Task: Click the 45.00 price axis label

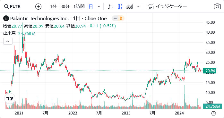Action: click(x=210, y=22)
